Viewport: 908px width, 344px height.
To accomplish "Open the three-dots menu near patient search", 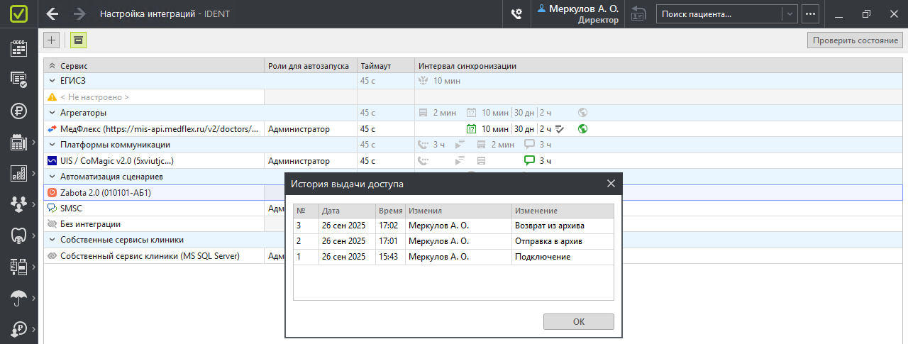I will click(811, 14).
